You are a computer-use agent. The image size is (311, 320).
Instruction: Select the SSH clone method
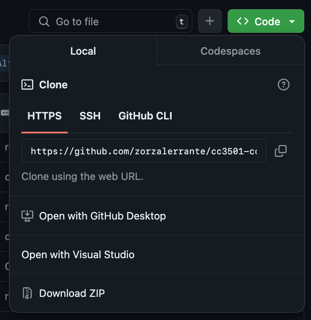tap(90, 116)
